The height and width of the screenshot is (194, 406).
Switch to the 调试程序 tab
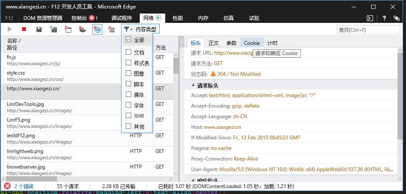point(121,18)
